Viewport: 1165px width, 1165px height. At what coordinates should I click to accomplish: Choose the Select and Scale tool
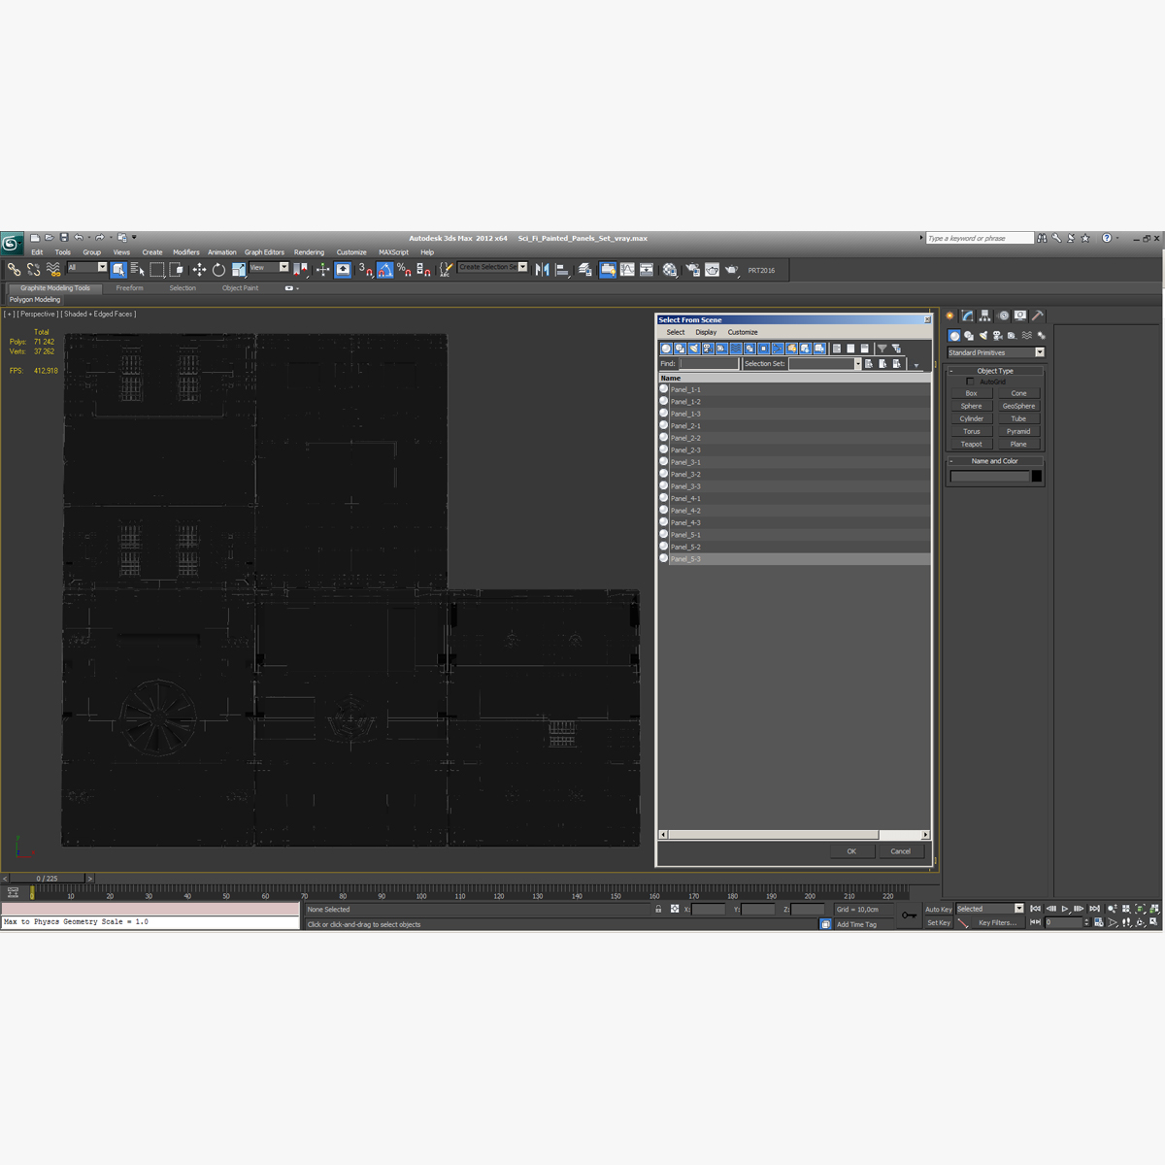click(238, 270)
